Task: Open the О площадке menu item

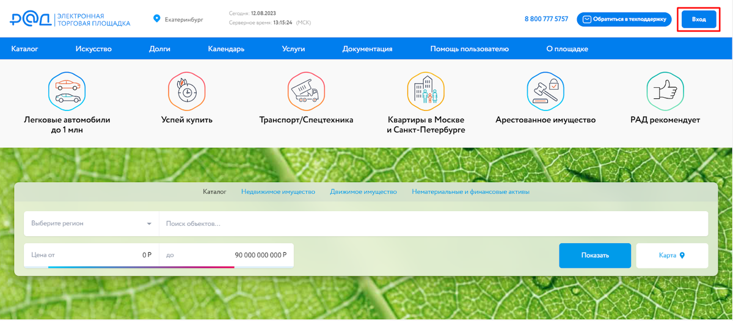Action: pos(567,49)
